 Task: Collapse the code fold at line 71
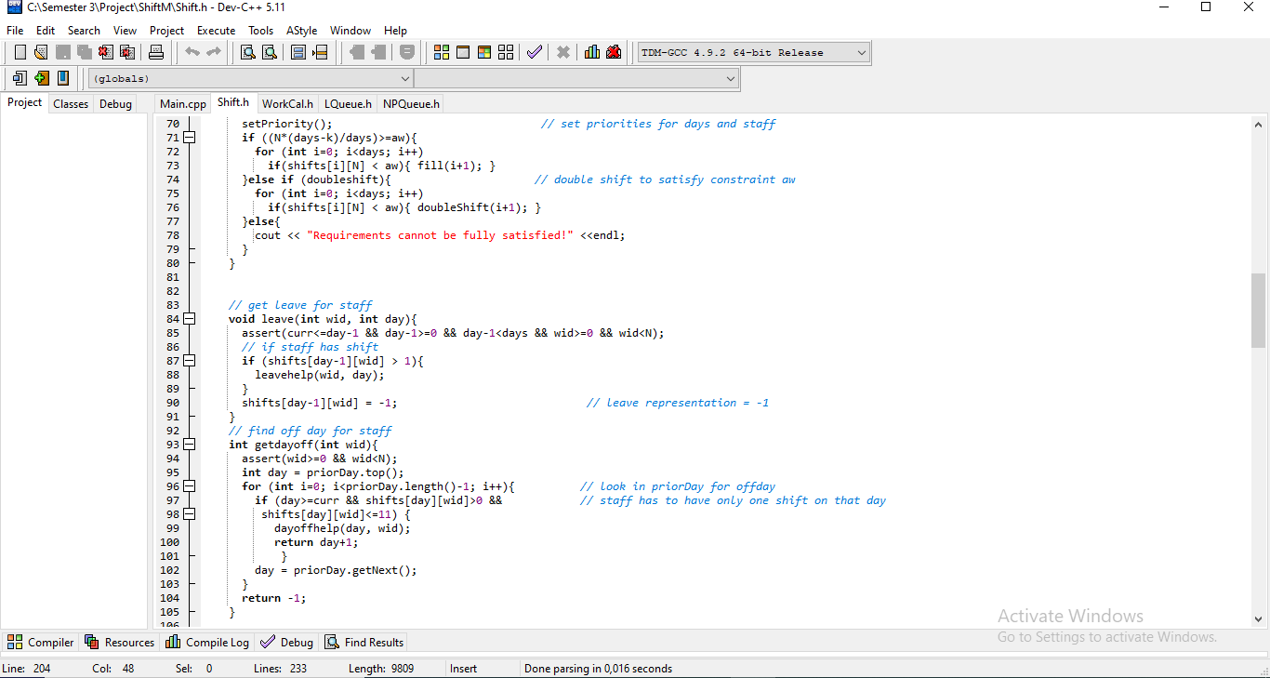tap(190, 138)
